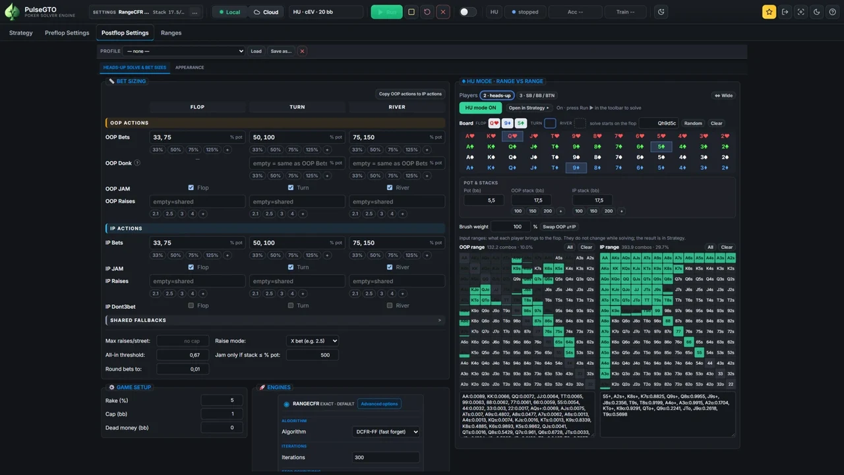Flip the toolbar toggle switch beside red X
Screen dimensions: 844x475
tap(467, 12)
